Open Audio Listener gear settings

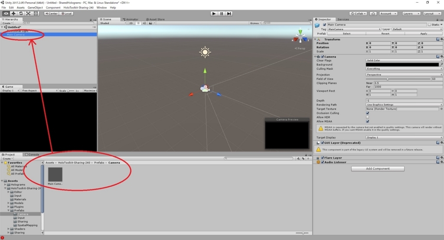(x=441, y=162)
